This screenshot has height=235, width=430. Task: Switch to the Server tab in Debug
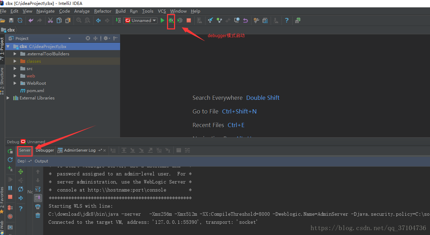click(x=25, y=150)
